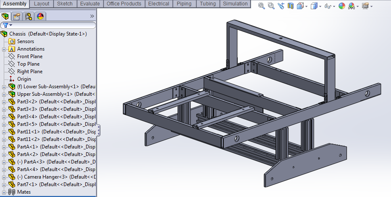Click the panel collapse handle on the splitter

(99, 130)
